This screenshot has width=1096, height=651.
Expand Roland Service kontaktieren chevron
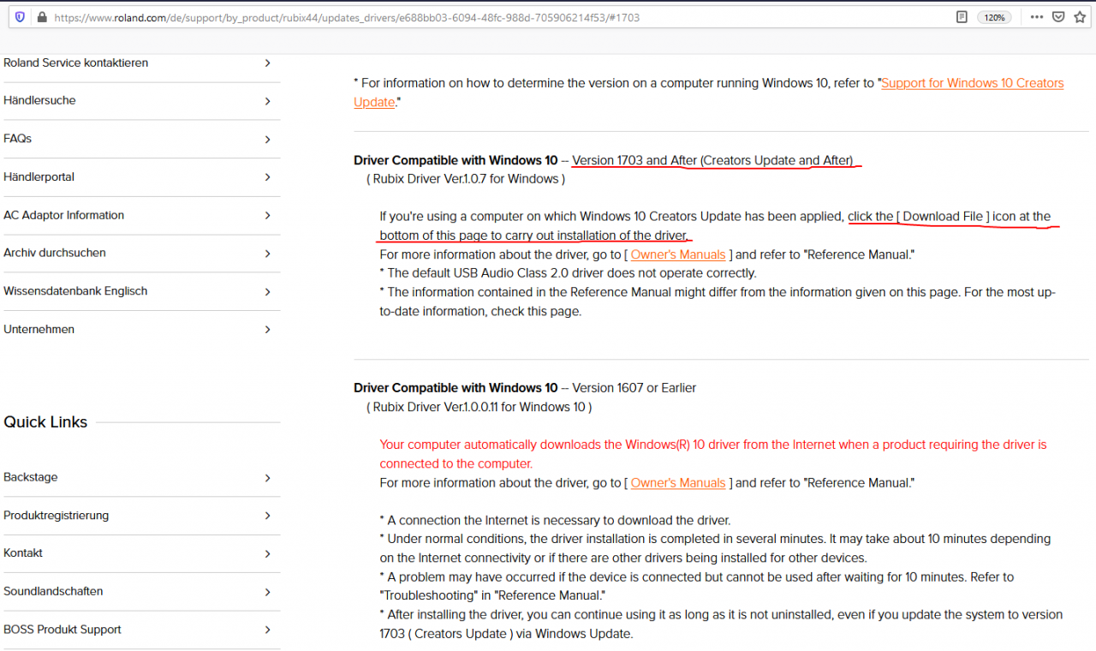click(268, 63)
